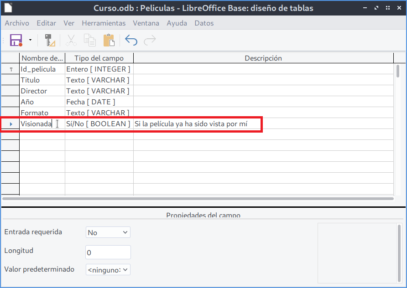Open the Archivo menu
407x288 pixels.
point(17,23)
